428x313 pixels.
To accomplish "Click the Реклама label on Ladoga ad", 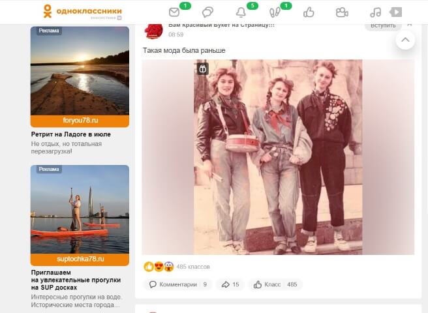I will coord(49,31).
